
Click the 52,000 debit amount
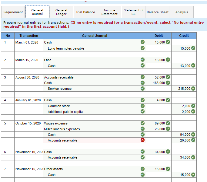160,77
